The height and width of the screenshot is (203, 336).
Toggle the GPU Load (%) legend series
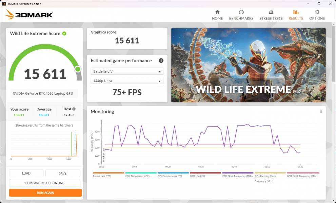tap(205, 176)
